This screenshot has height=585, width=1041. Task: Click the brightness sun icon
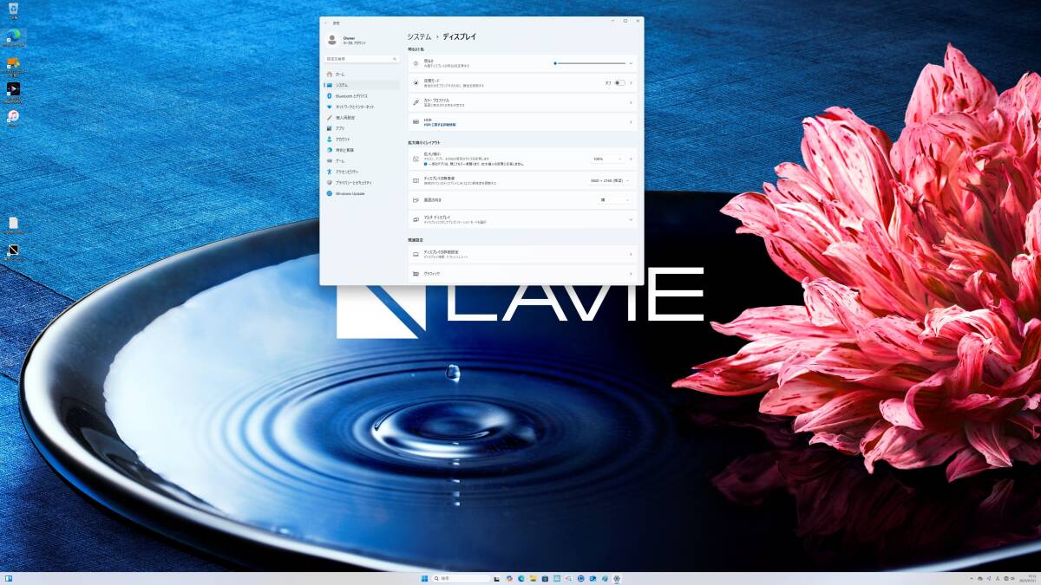pos(416,63)
